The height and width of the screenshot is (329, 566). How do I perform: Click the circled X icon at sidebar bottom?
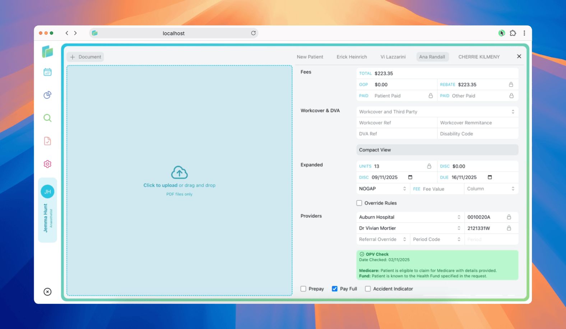[x=47, y=292]
